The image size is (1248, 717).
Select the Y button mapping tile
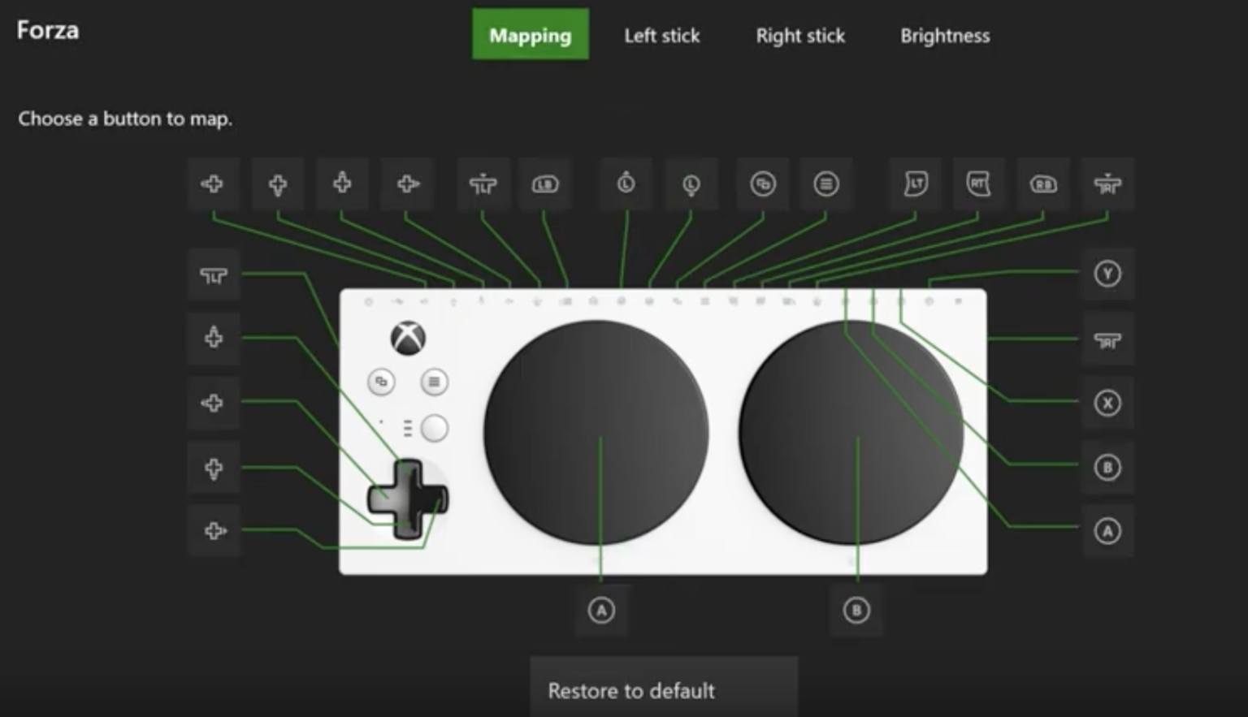(x=1107, y=274)
